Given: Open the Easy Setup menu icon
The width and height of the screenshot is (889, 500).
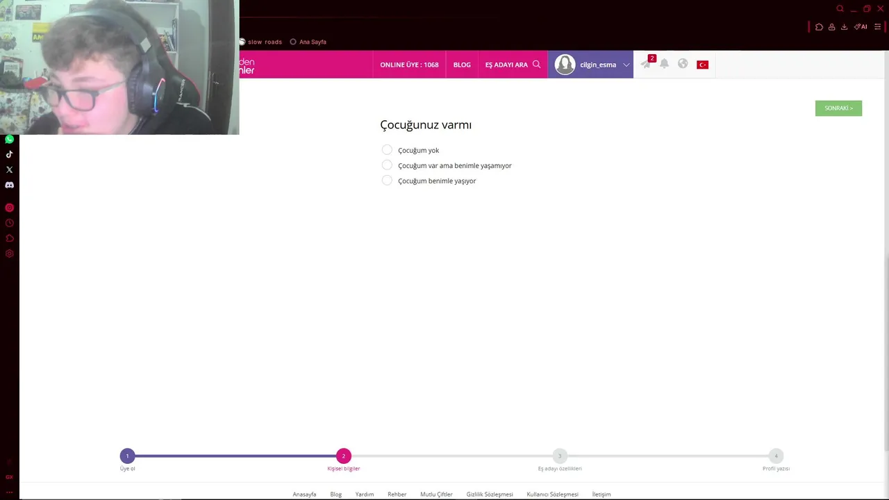Looking at the screenshot, I should click(877, 26).
